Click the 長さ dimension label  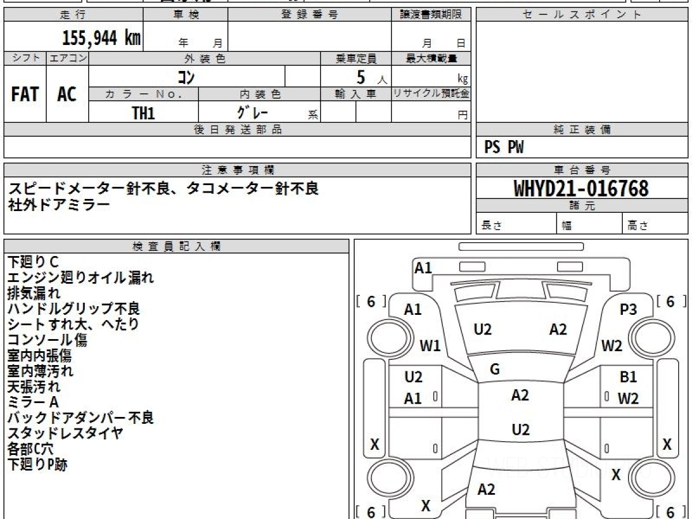point(491,227)
